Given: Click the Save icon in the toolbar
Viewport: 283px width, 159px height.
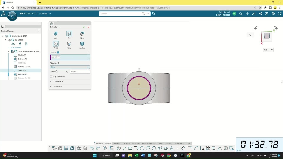Looking at the screenshot, I should click(x=66, y=148).
